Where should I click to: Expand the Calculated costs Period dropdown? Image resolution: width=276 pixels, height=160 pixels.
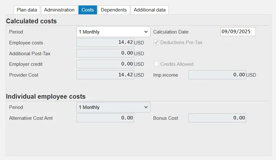point(113,32)
